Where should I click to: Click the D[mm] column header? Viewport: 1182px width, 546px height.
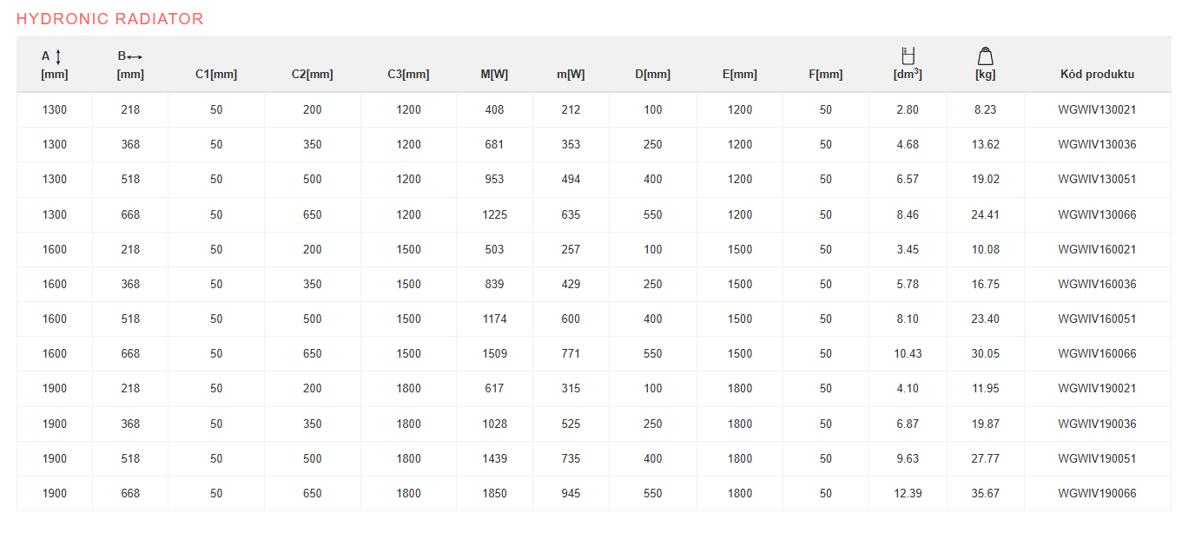pyautogui.click(x=653, y=75)
